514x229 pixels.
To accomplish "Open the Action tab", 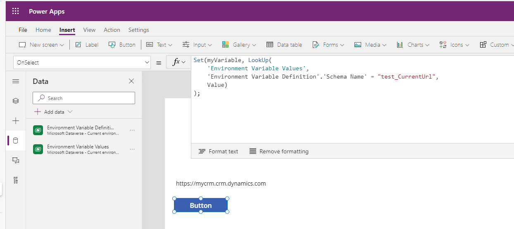I will pos(112,30).
